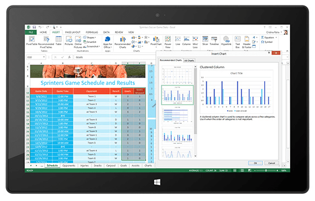315x201 pixels.
Task: Click the Windows home button on the tablet
Action: [x=158, y=182]
